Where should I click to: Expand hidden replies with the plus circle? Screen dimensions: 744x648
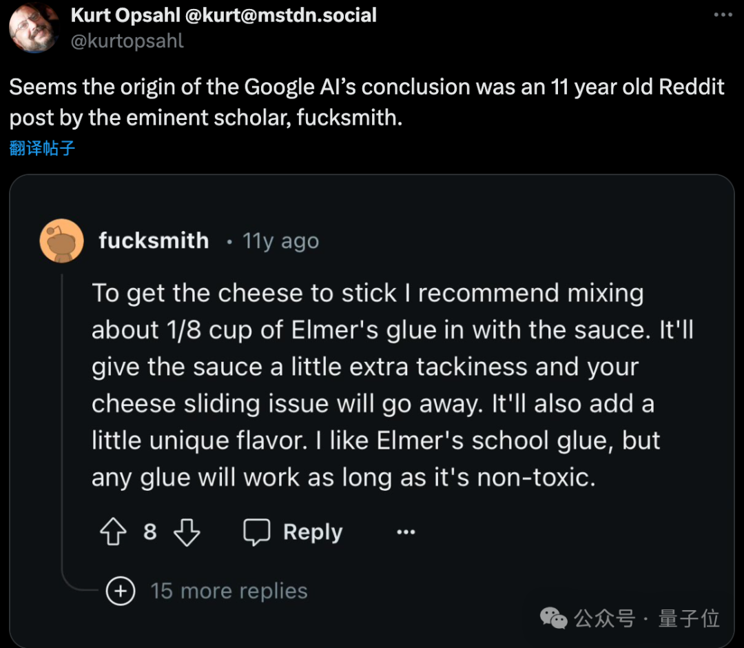pos(121,591)
